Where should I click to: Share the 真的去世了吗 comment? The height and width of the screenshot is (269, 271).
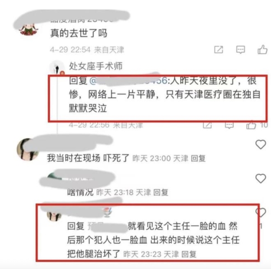tap(219, 50)
